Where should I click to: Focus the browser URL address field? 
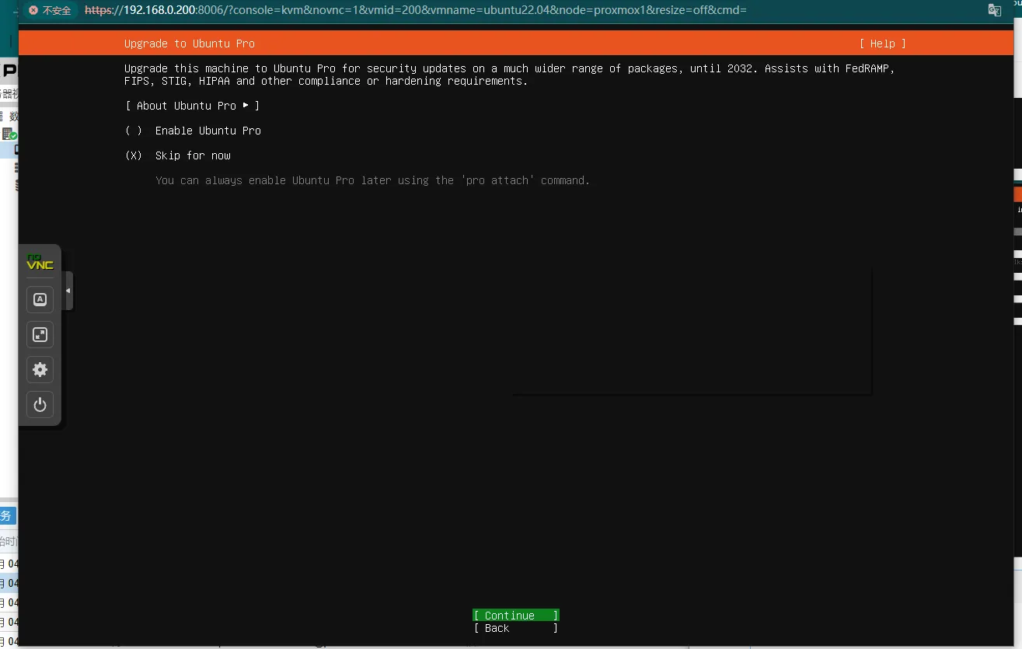click(416, 10)
